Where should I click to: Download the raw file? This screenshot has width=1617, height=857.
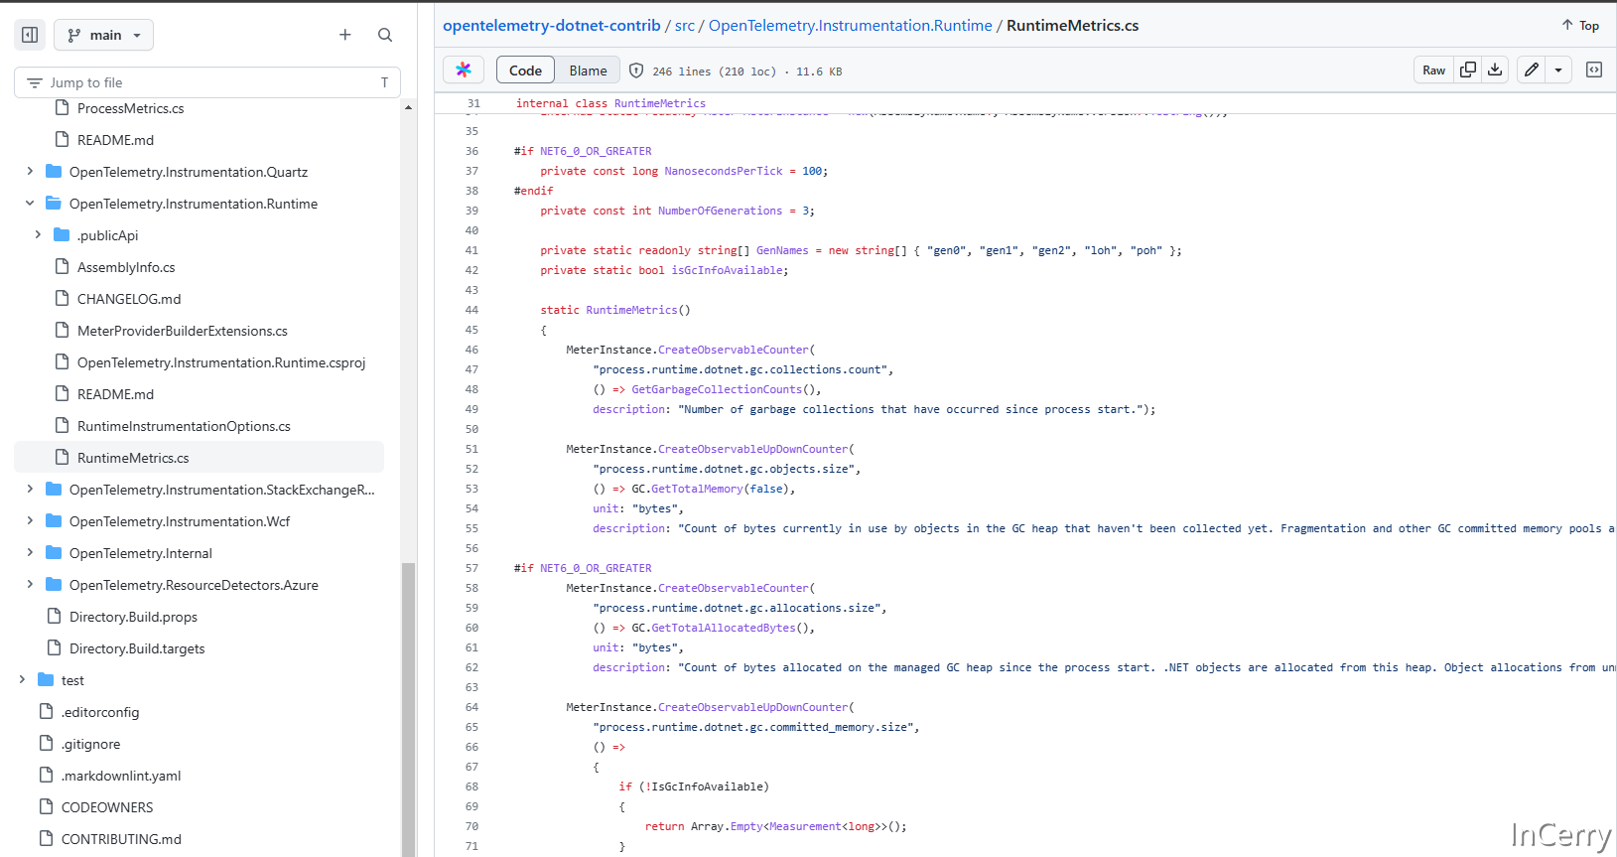click(x=1495, y=71)
